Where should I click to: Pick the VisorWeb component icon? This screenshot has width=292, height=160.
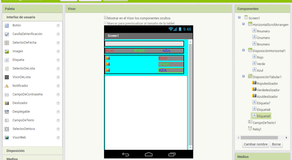[7, 137]
